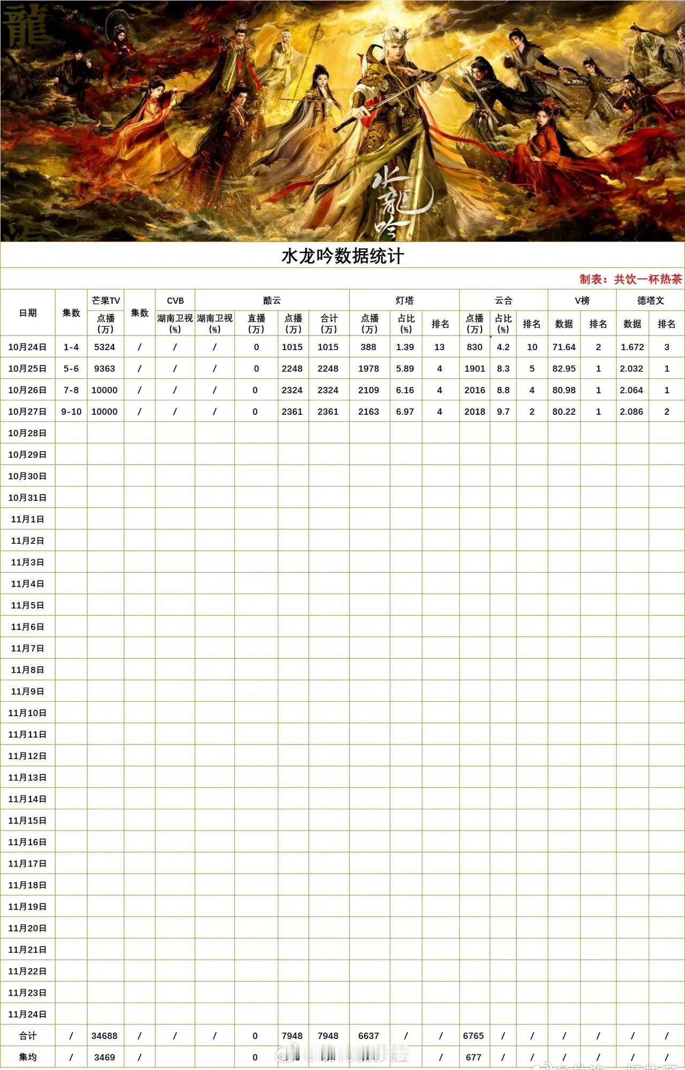Select the 酷云 group header

click(x=272, y=300)
